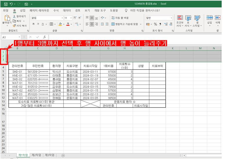Click the Copy (복사) icon
The image size is (226, 159).
click(14, 21)
